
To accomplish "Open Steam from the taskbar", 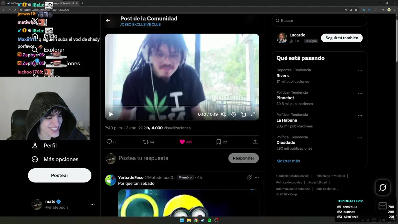I will pyautogui.click(x=202, y=220).
